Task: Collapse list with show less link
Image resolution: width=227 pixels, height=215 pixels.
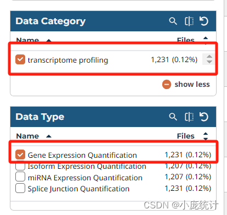Action: click(x=192, y=85)
